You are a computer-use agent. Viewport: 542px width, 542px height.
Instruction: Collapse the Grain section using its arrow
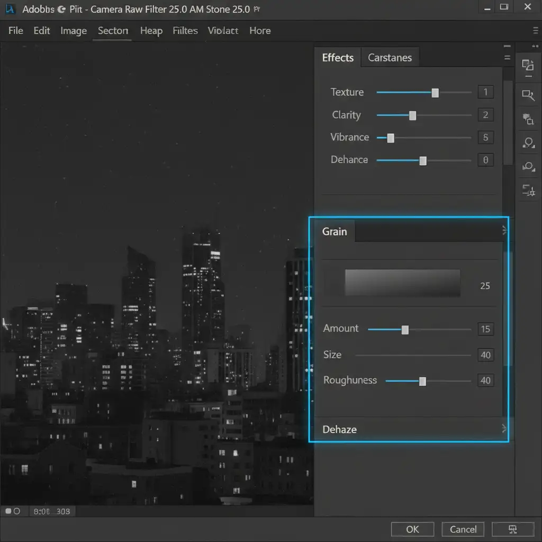tap(503, 230)
